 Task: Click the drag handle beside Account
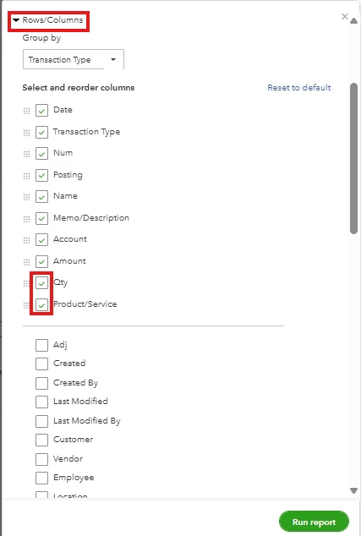27,240
